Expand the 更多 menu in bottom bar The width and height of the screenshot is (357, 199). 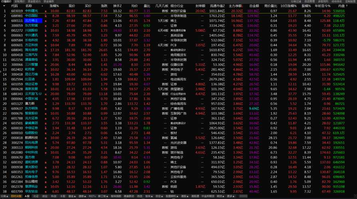(231, 196)
